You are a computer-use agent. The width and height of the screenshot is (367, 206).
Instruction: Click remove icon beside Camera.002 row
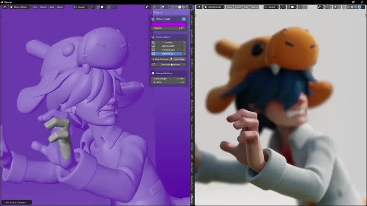pyautogui.click(x=184, y=46)
